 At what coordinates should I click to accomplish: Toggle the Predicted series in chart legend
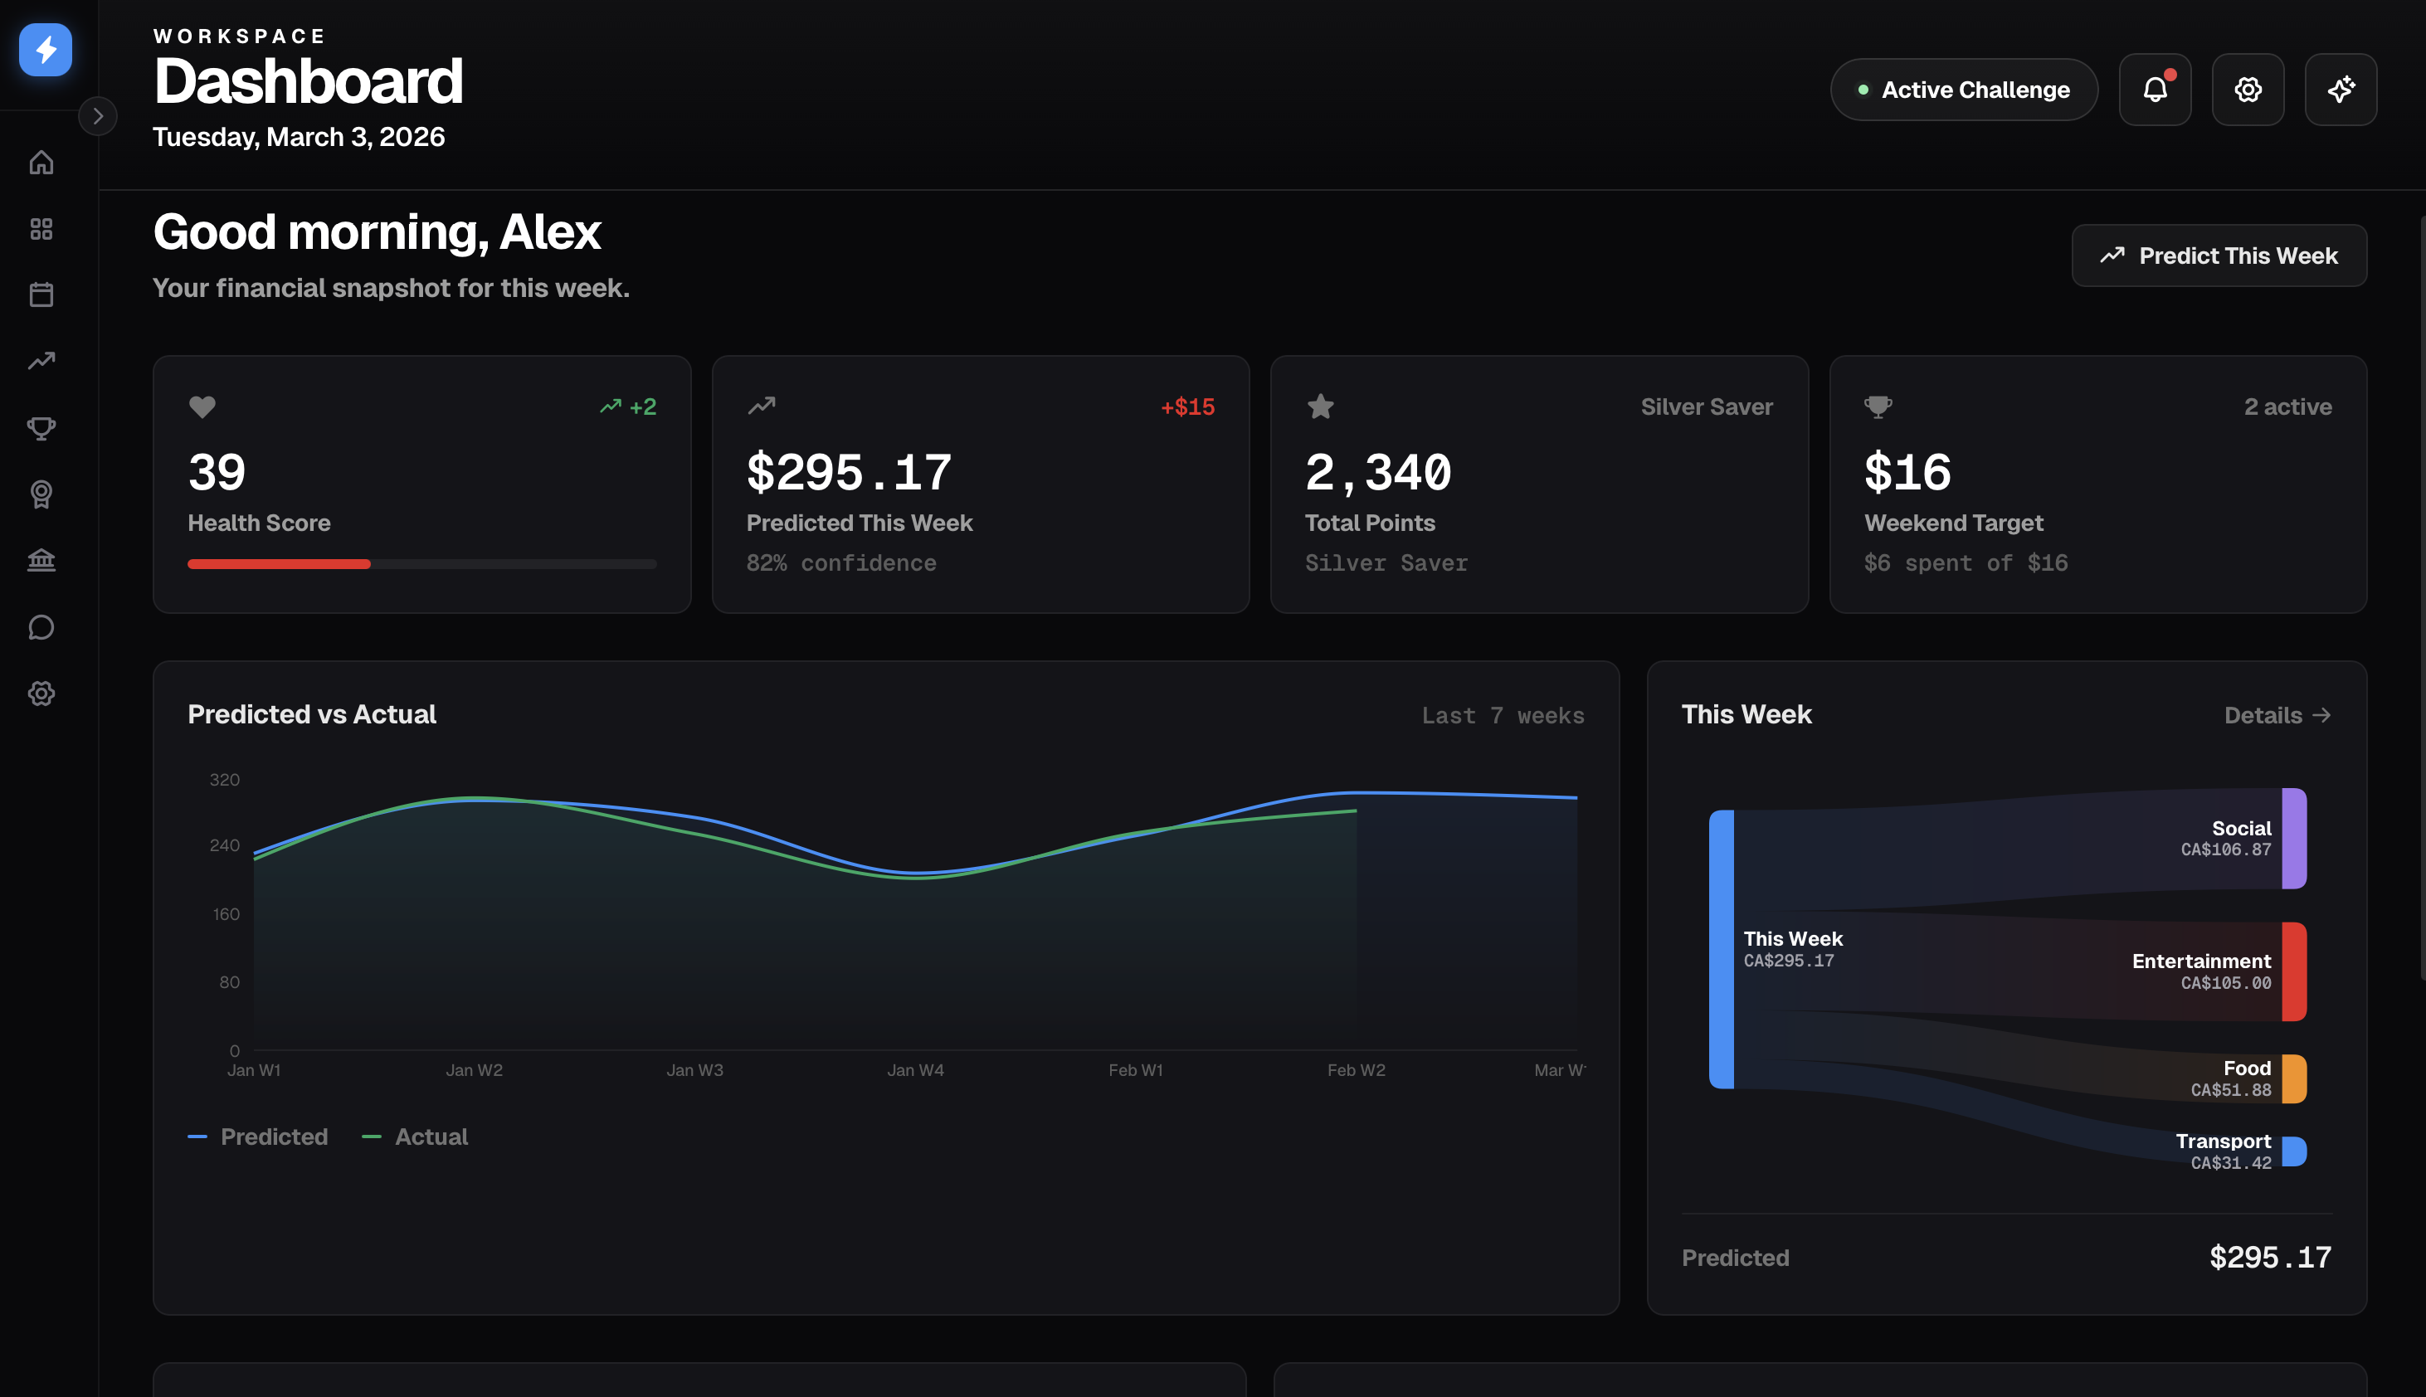pos(258,1136)
